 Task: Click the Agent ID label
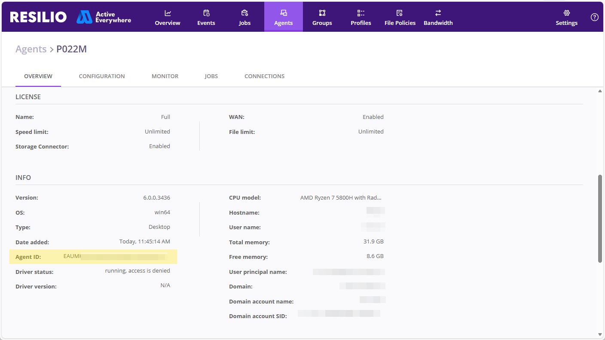tap(28, 257)
